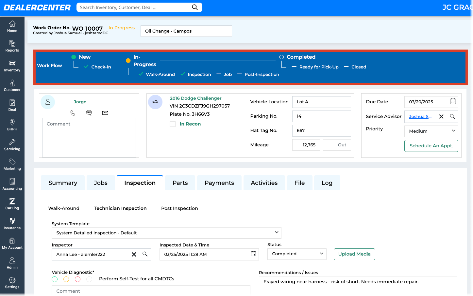Click the vehicle car icon
Screen dimensions: 473x296
point(155,102)
